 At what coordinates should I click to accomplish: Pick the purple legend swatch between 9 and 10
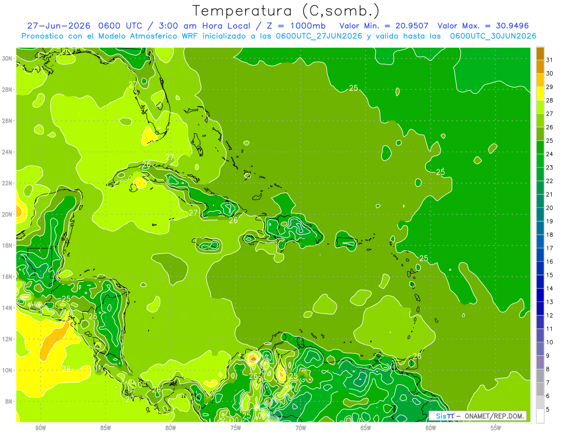(540, 349)
